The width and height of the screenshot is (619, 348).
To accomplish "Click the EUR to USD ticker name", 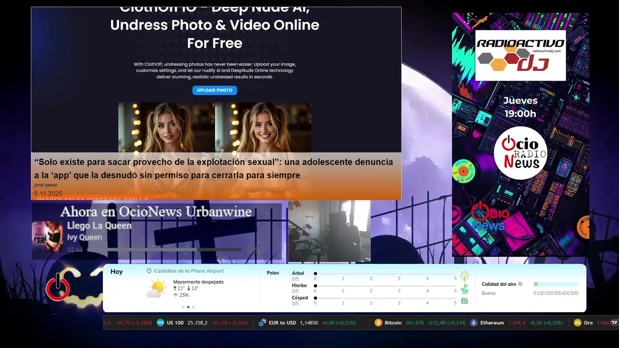I will point(282,323).
